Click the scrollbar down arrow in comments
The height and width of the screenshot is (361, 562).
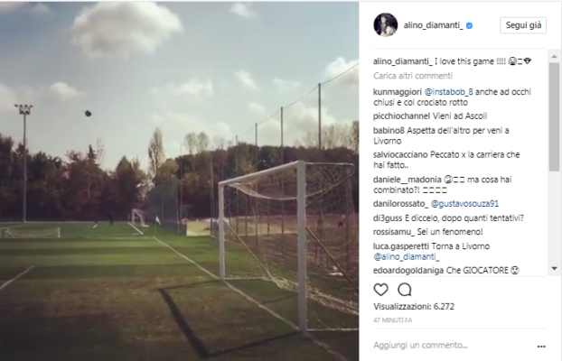pyautogui.click(x=554, y=269)
